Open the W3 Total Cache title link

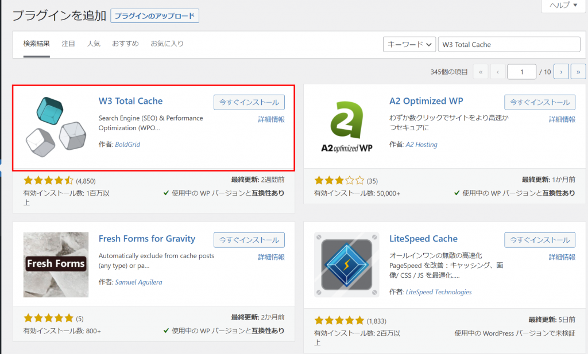(x=130, y=101)
